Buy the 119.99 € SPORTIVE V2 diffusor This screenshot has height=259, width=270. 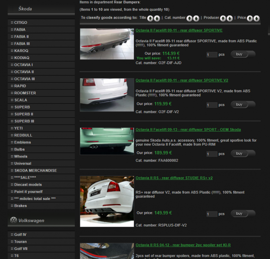243,105
